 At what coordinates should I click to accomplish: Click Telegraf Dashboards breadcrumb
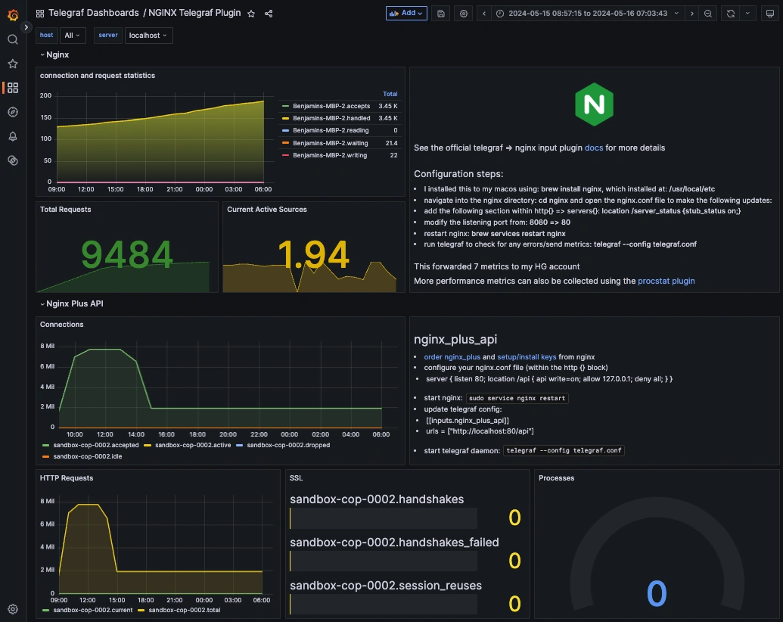93,13
